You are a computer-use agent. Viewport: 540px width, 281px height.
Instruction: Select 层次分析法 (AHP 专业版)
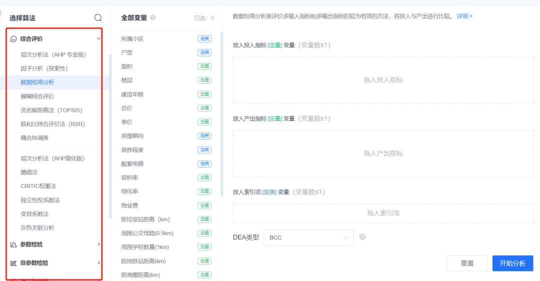(x=53, y=54)
